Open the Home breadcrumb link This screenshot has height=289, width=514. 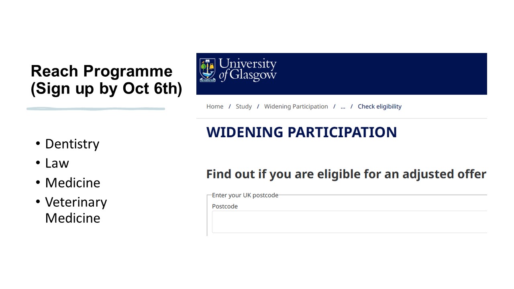[x=215, y=106]
